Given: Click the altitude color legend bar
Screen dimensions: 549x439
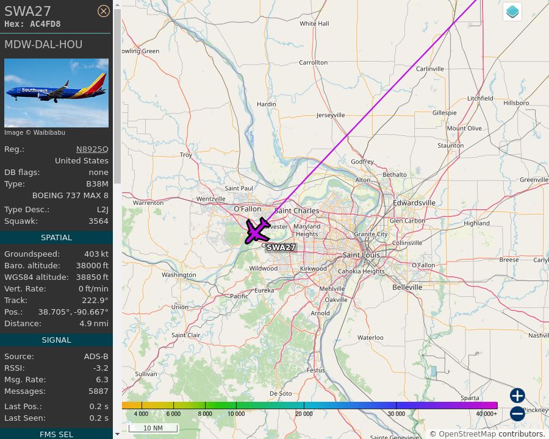Looking at the screenshot, I should (309, 405).
